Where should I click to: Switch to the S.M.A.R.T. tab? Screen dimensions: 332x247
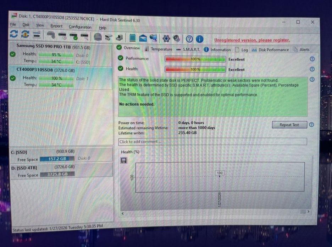(188, 49)
